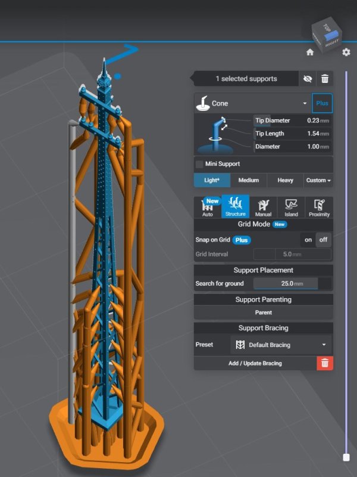
Task: Turn Snap on Grid off
Action: (x=324, y=240)
